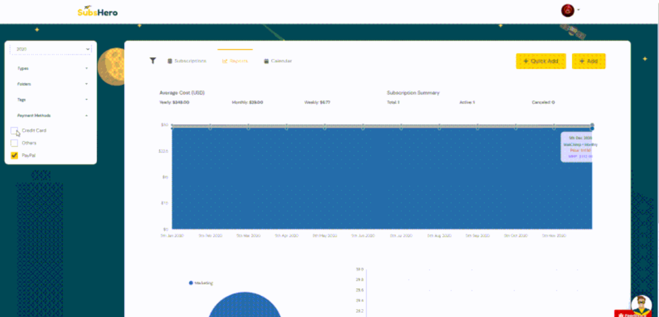Uncheck the PayPal checkbox
659x317 pixels.
coord(14,156)
